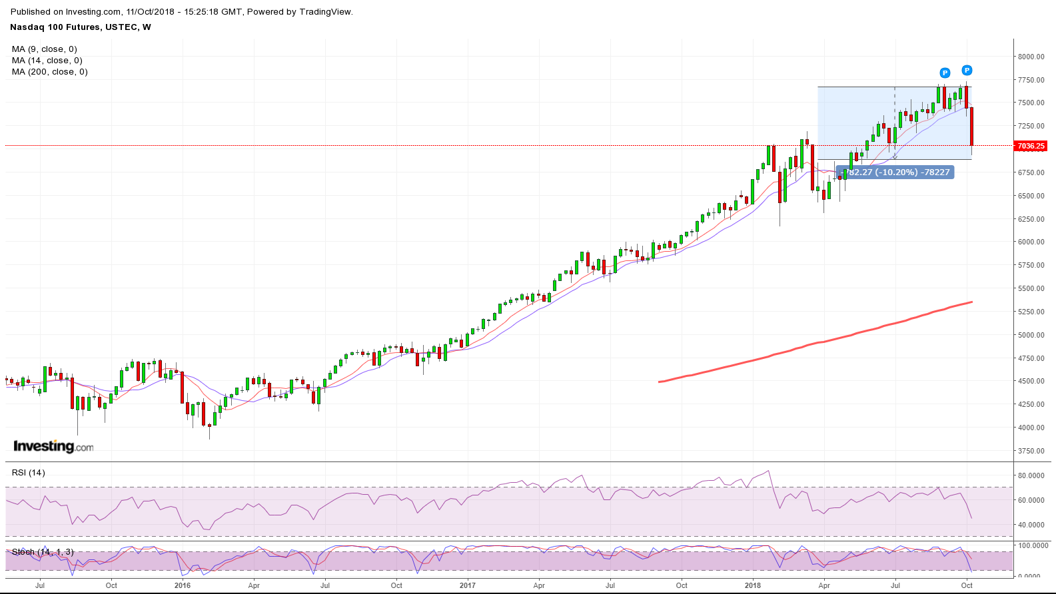The width and height of the screenshot is (1056, 594).
Task: Click the Nasdaq 100 Futures symbol title
Action: click(x=81, y=27)
